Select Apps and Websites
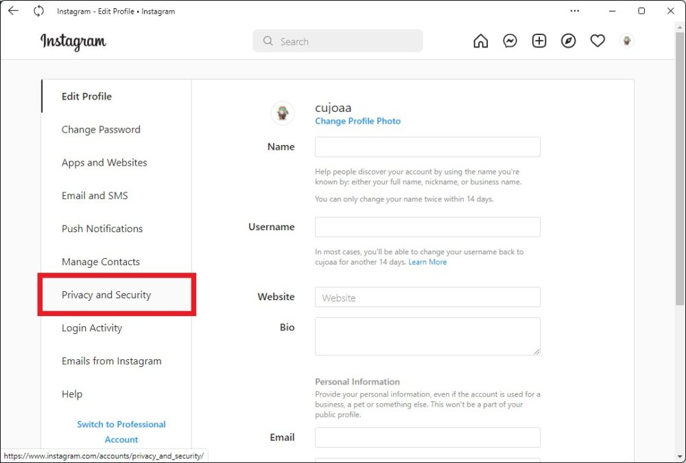Image resolution: width=686 pixels, height=463 pixels. (x=104, y=163)
